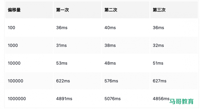Select the offset cell reading 100
Viewport: 200px width, 109px height.
click(12, 28)
